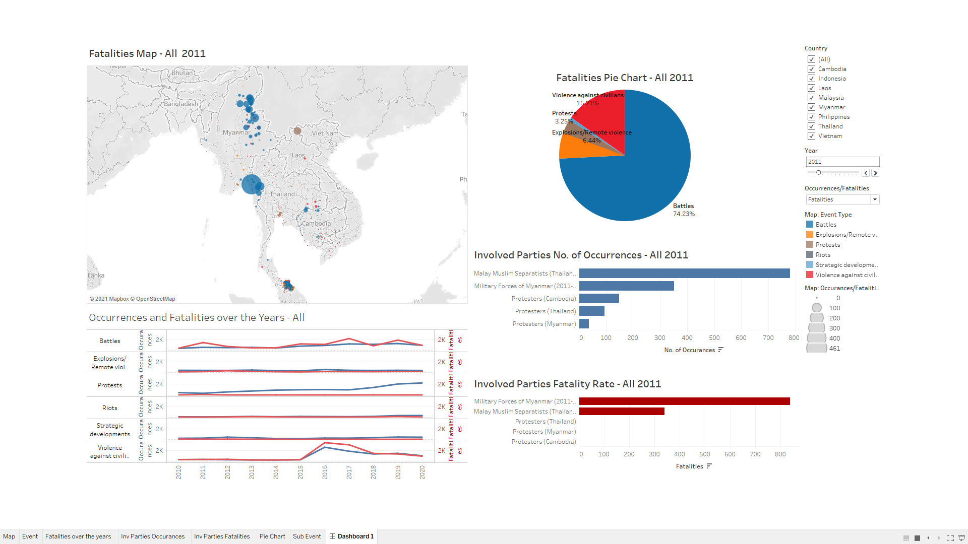This screenshot has height=544, width=968.
Task: Step year forward with right arrow
Action: (x=875, y=173)
